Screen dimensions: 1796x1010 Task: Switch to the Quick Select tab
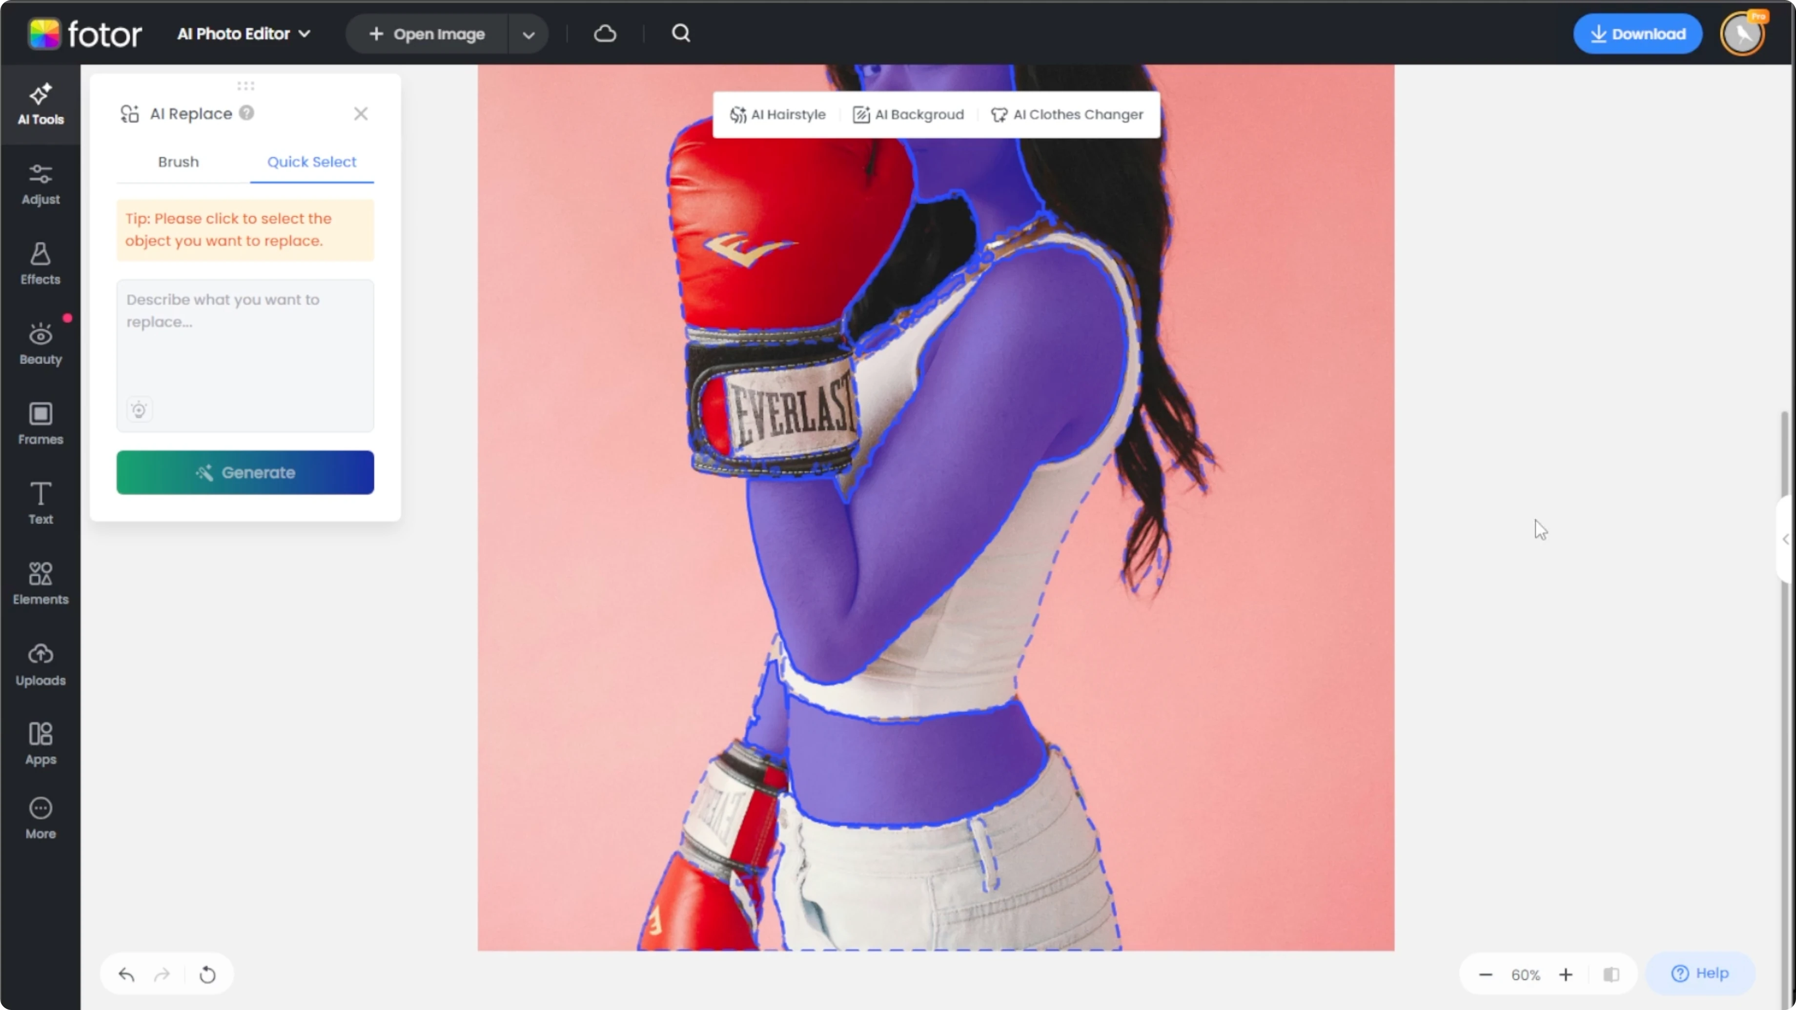[x=312, y=162]
